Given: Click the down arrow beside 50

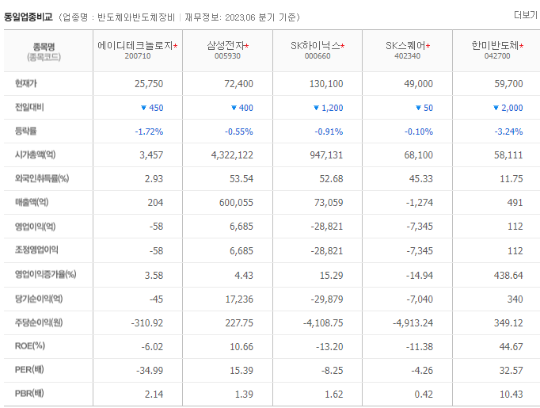Looking at the screenshot, I should coord(418,108).
